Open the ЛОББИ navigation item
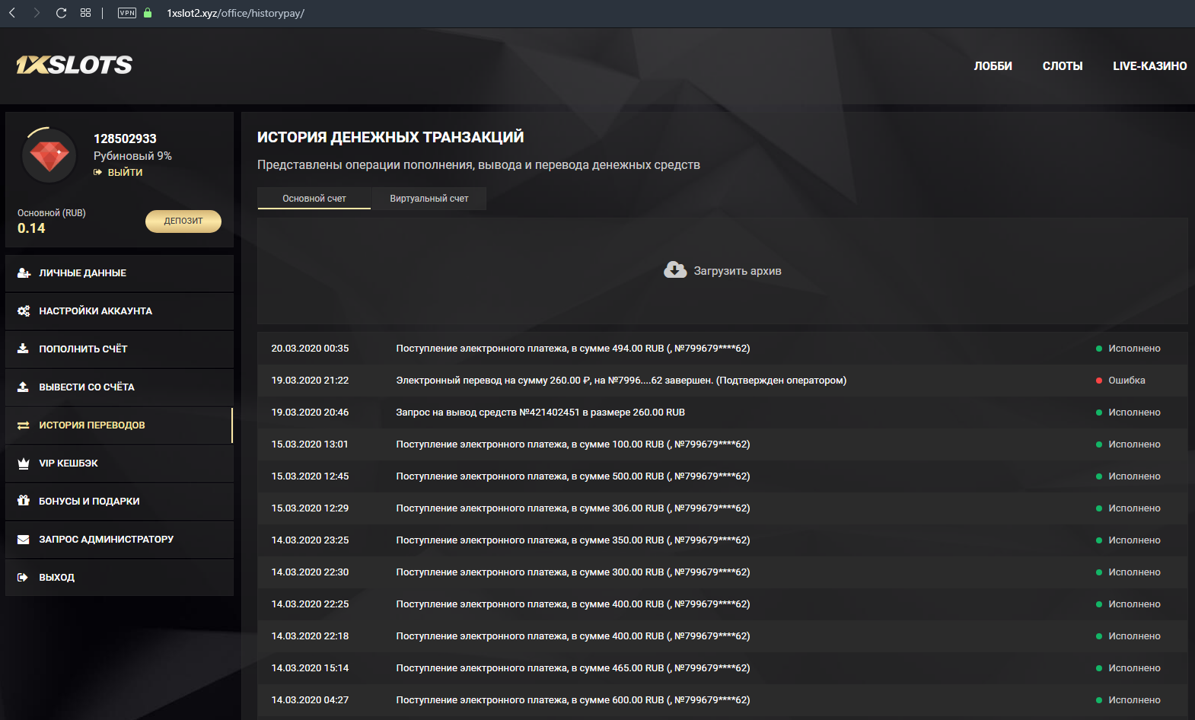The width and height of the screenshot is (1195, 720). pos(993,66)
